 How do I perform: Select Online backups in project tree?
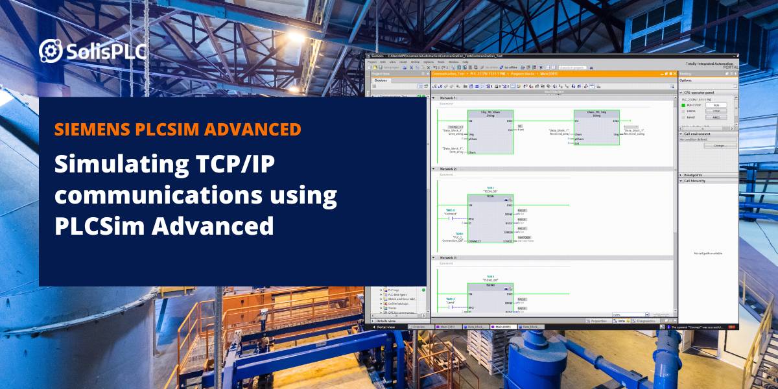point(398,303)
